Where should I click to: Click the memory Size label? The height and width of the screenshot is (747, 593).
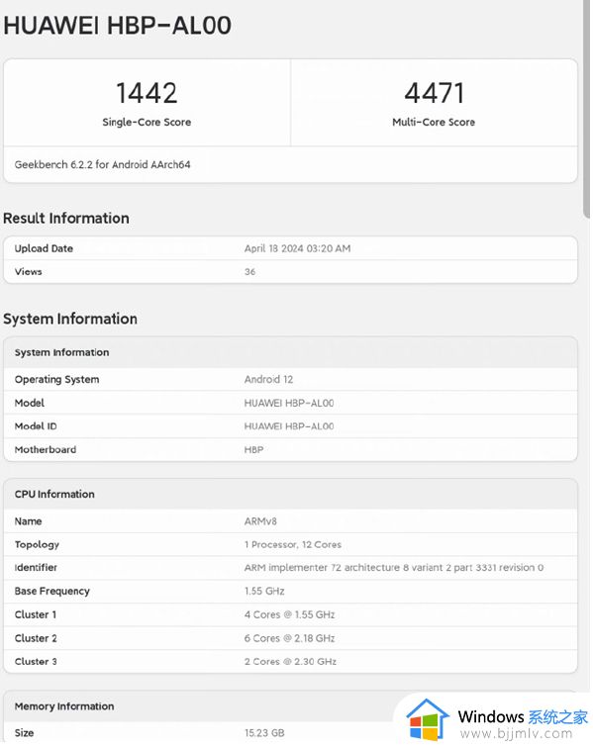click(24, 733)
